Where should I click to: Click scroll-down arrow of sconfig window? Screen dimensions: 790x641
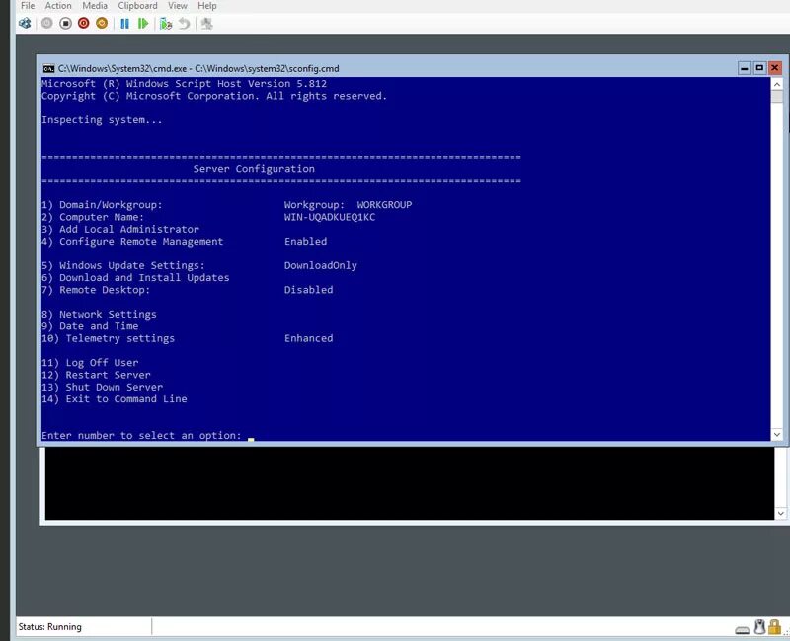[777, 434]
